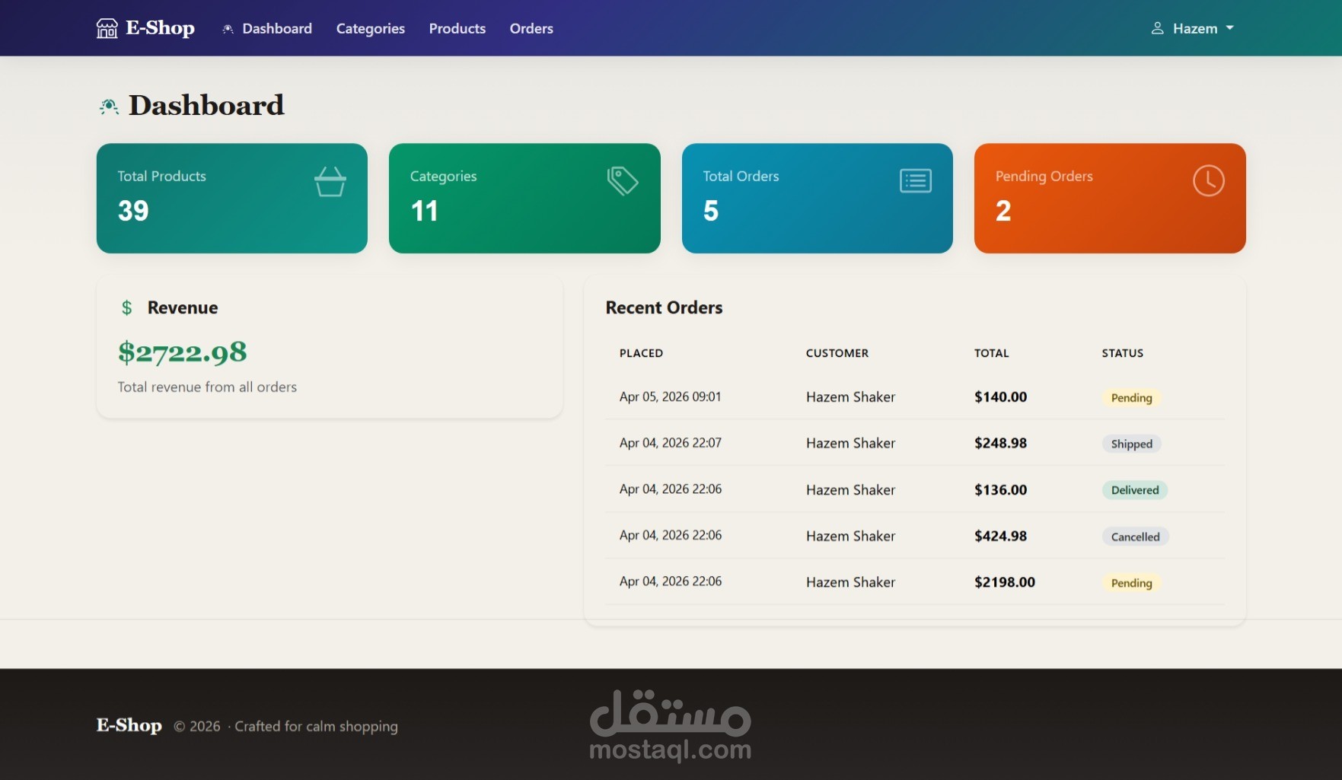Screen dimensions: 1342x780
Task: Click the CUSTOMER column header
Action: 837,353
